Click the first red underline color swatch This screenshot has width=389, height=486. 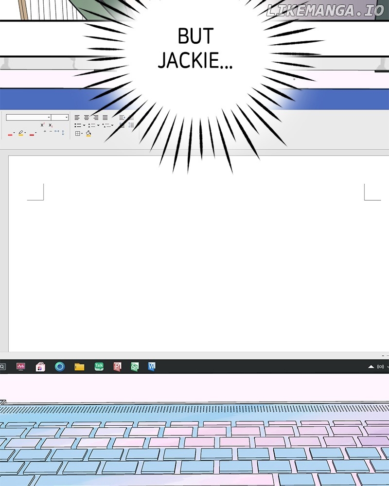(10, 134)
